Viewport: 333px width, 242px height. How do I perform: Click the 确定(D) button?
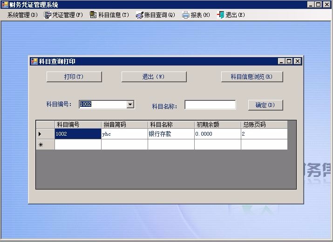[265, 105]
